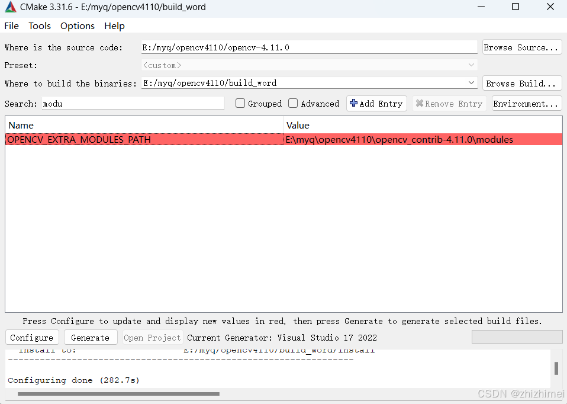Click the Add Entry button
Viewport: 567px width, 404px height.
pyautogui.click(x=377, y=104)
